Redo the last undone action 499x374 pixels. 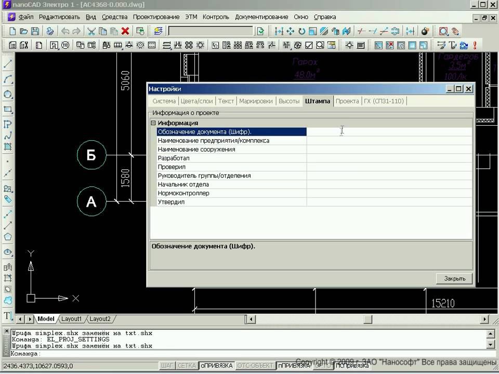pos(77,31)
